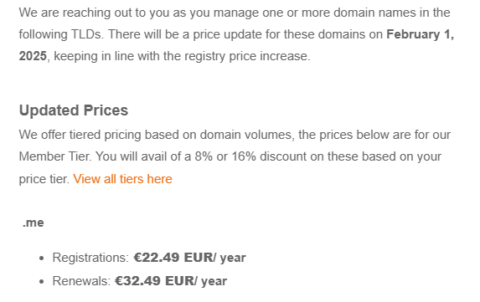Click the words "Member Tier"
This screenshot has height=302, width=480.
click(x=54, y=156)
